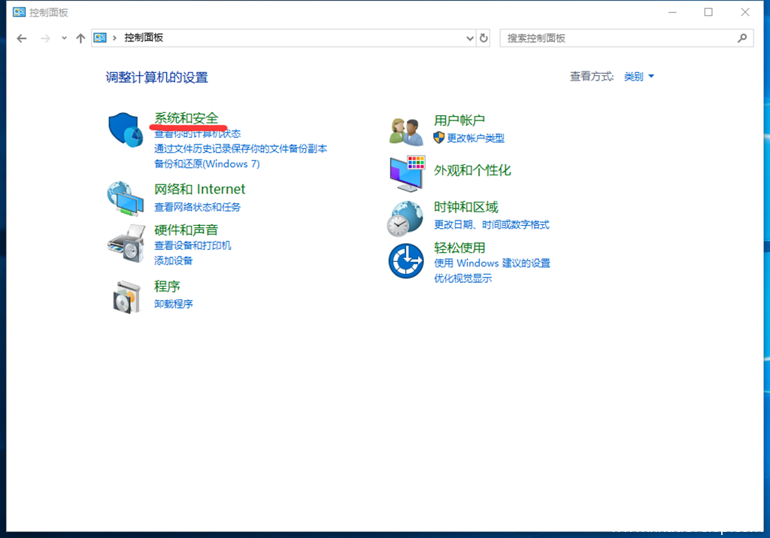Image resolution: width=770 pixels, height=538 pixels.
Task: Click the 更改帐户类型 link
Action: coord(475,138)
